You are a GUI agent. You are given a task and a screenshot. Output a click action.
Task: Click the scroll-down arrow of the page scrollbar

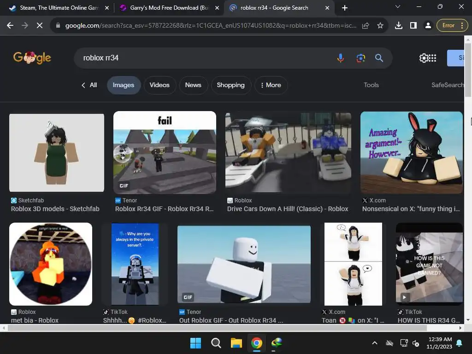468,320
